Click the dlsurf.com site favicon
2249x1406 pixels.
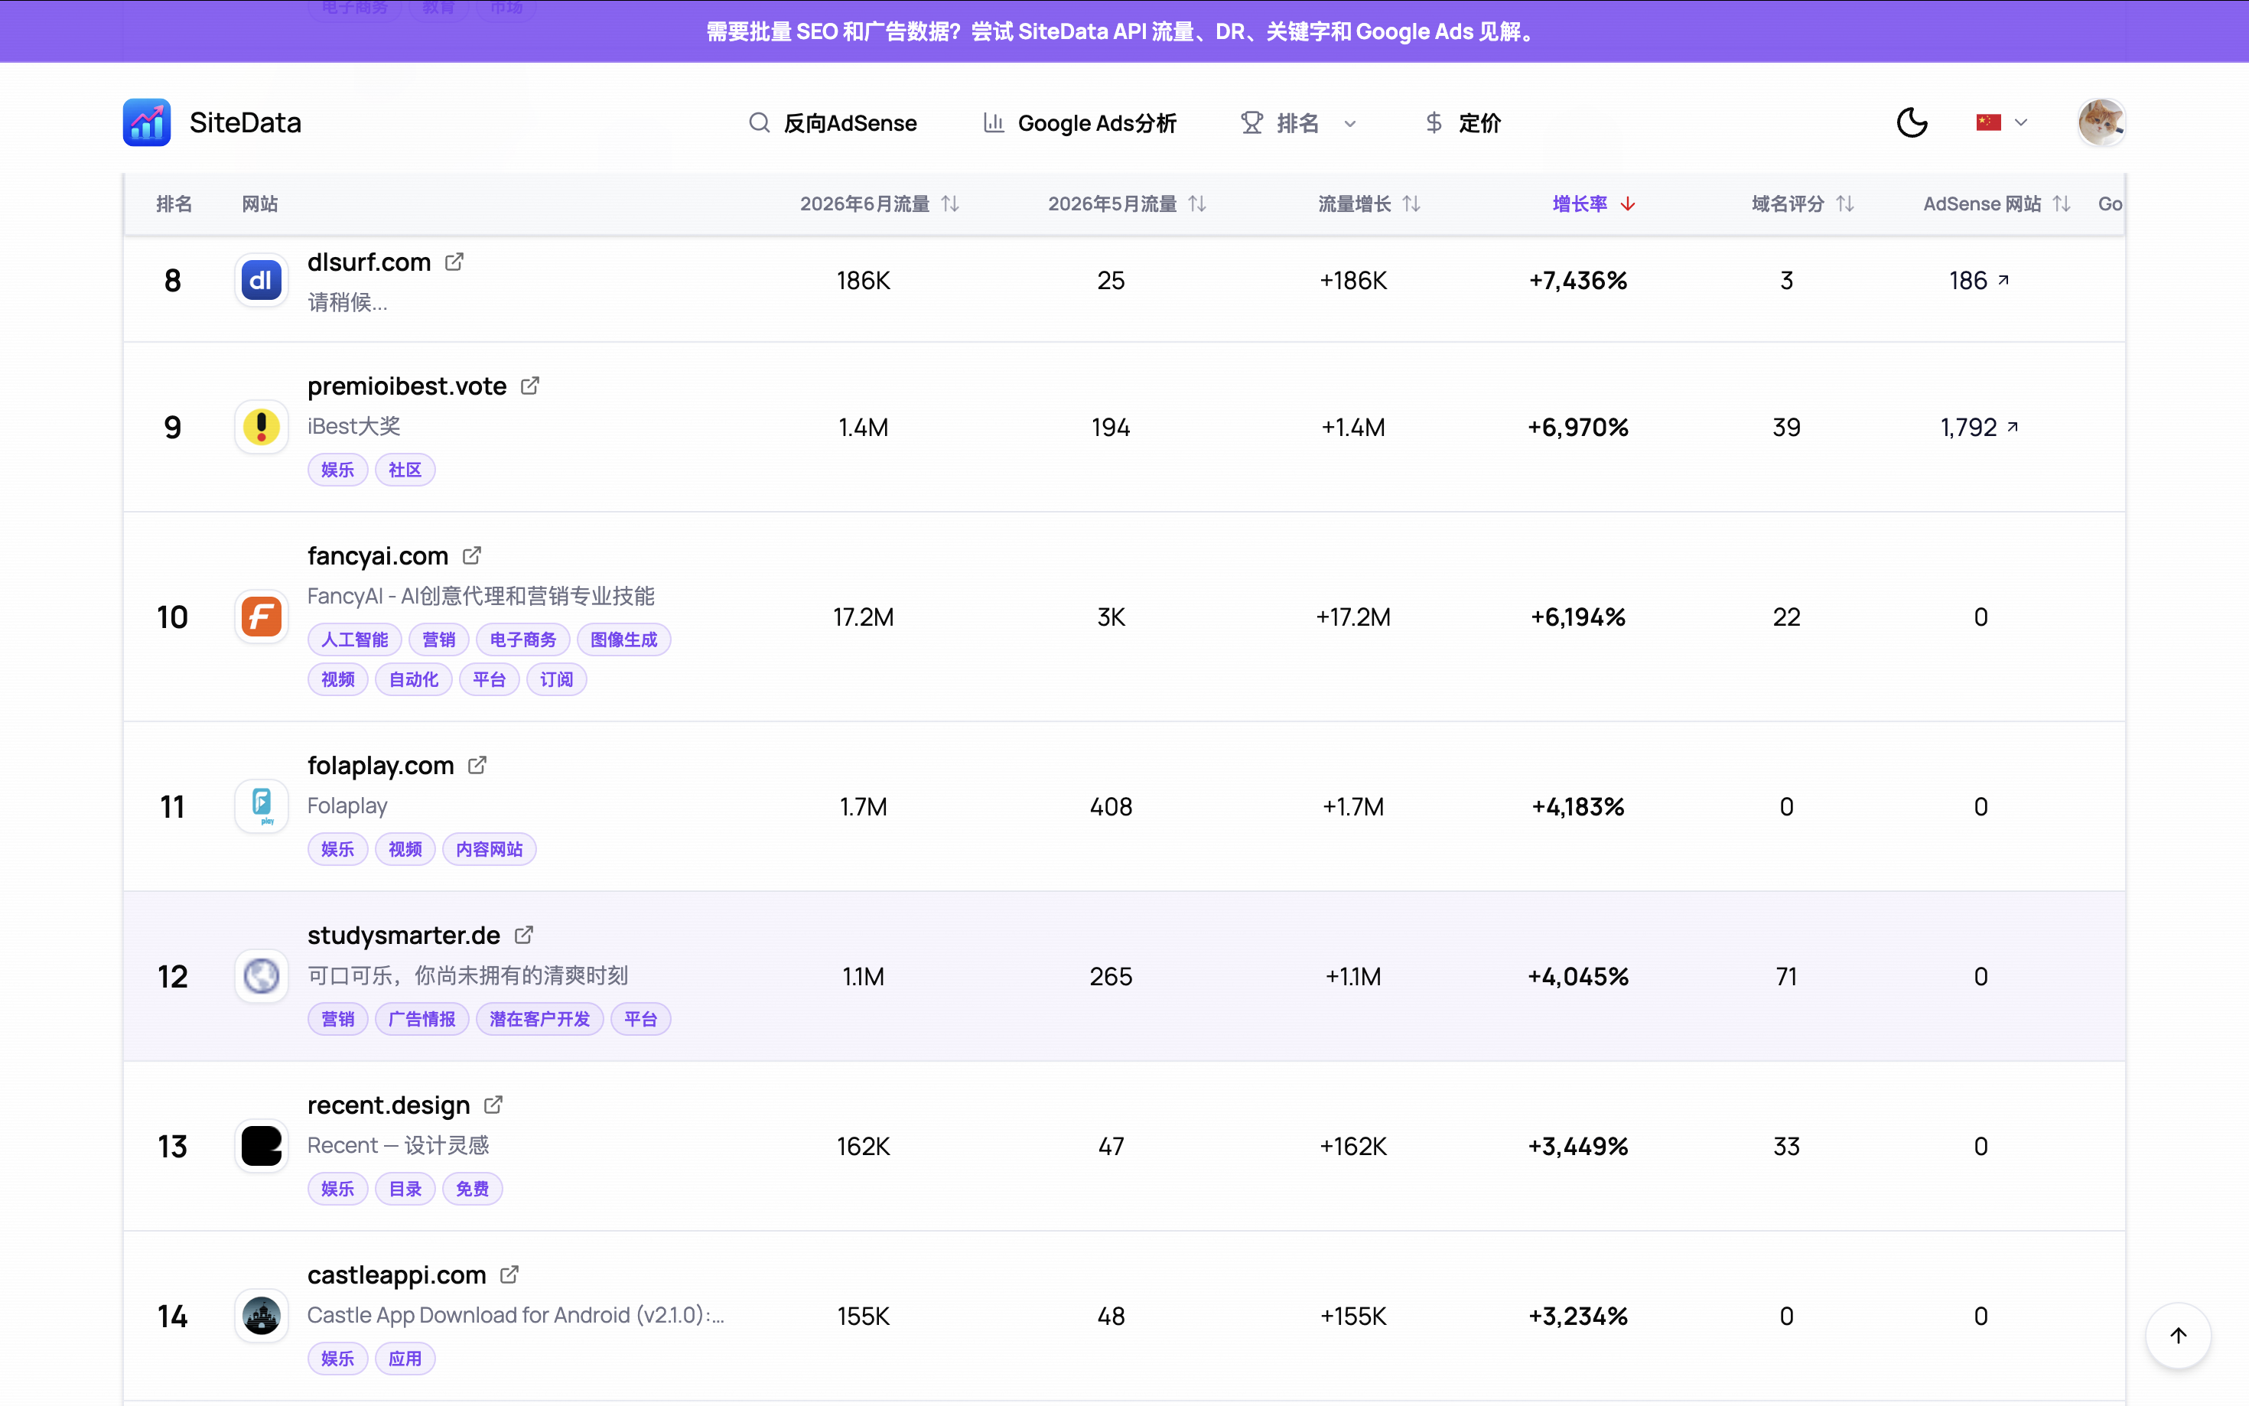coord(262,280)
